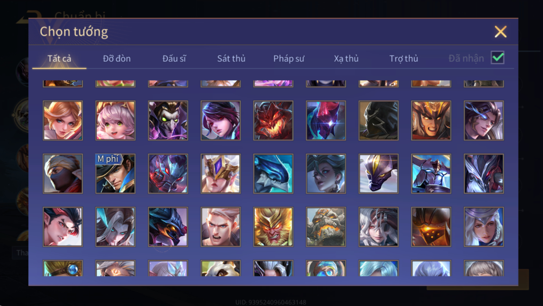
Task: Select the green-eyed joker hero portrait
Action: (168, 120)
